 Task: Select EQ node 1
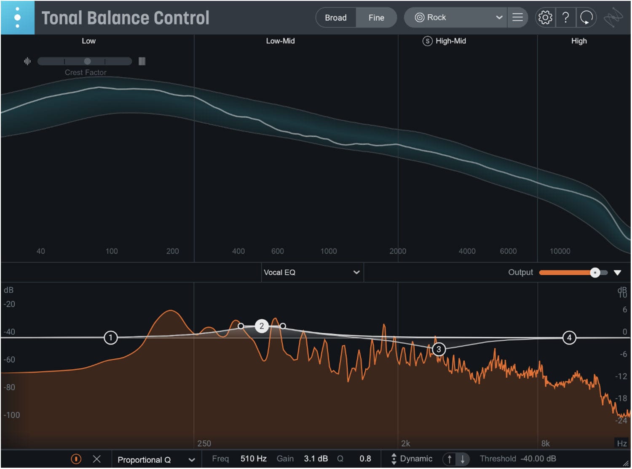tap(110, 337)
